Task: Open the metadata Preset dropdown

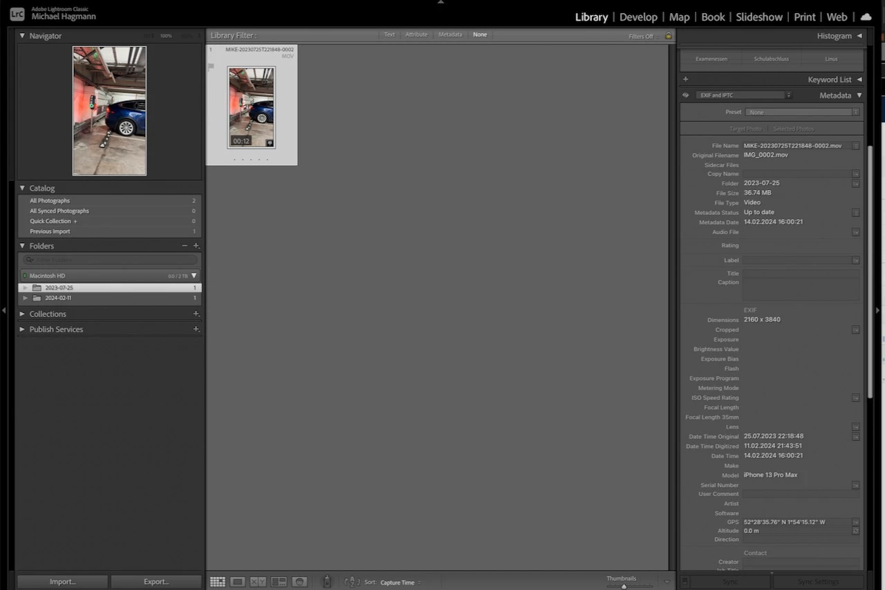Action: [x=802, y=112]
